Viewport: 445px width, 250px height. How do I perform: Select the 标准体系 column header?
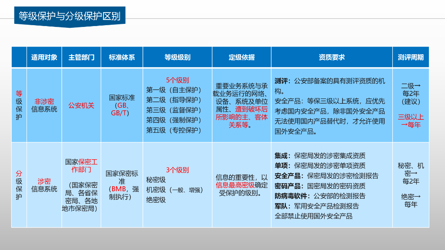coord(122,57)
